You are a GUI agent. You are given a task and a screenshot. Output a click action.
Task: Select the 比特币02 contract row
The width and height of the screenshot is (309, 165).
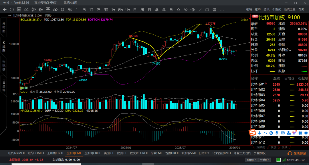pyautogui.click(x=258, y=90)
